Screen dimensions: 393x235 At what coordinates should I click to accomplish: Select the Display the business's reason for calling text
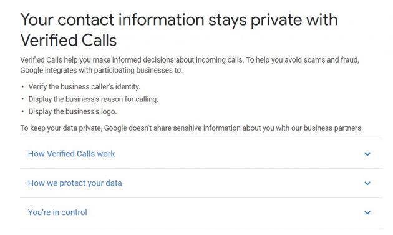coord(93,99)
